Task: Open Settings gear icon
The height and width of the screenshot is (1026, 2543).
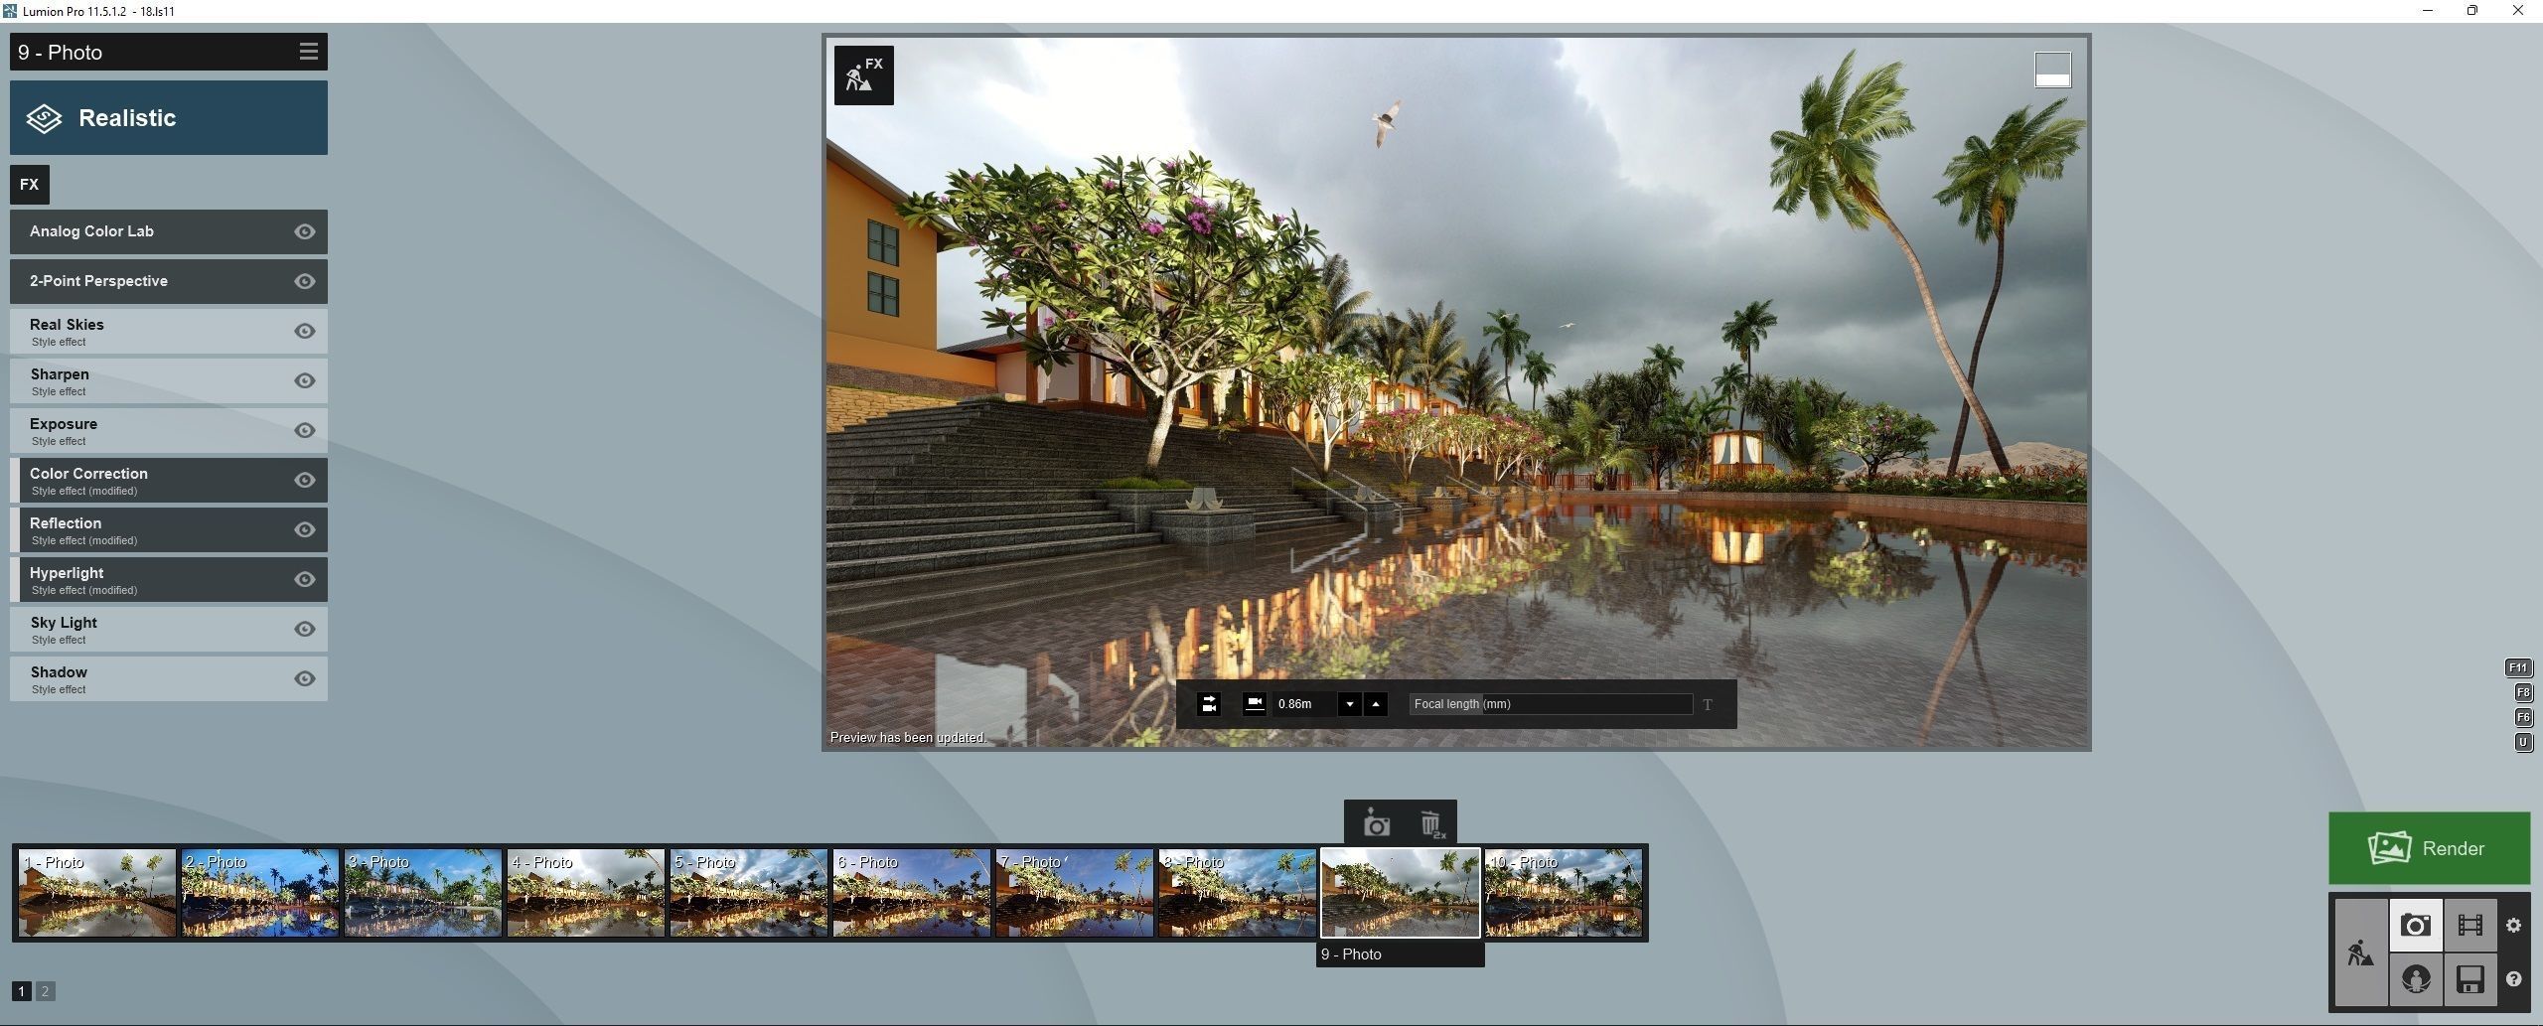Action: point(2513,926)
